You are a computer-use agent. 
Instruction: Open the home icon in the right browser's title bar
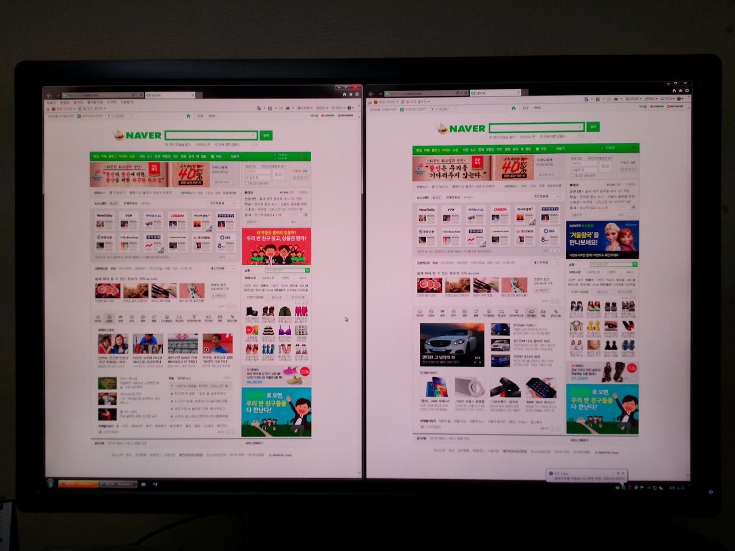point(674,91)
